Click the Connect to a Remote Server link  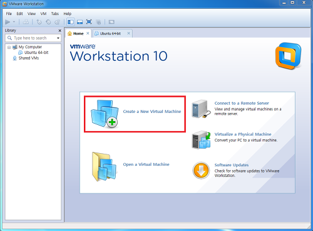coord(242,103)
